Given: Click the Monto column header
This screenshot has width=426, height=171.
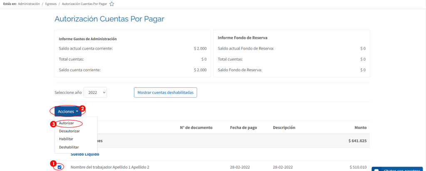Looking at the screenshot, I should [361, 128].
